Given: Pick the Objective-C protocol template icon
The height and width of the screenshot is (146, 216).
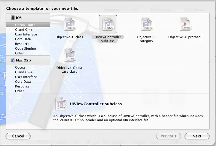Looking at the screenshot, I should point(185,24).
